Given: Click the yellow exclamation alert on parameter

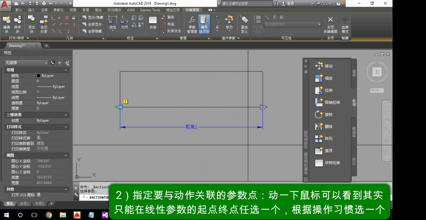Looking at the screenshot, I should pyautogui.click(x=125, y=101).
